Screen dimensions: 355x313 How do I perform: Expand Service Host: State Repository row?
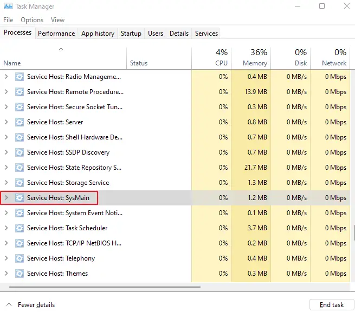pos(7,168)
